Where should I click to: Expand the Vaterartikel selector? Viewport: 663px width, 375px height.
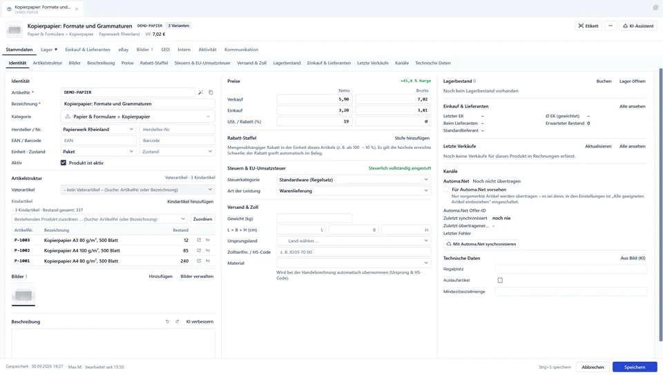(x=138, y=190)
